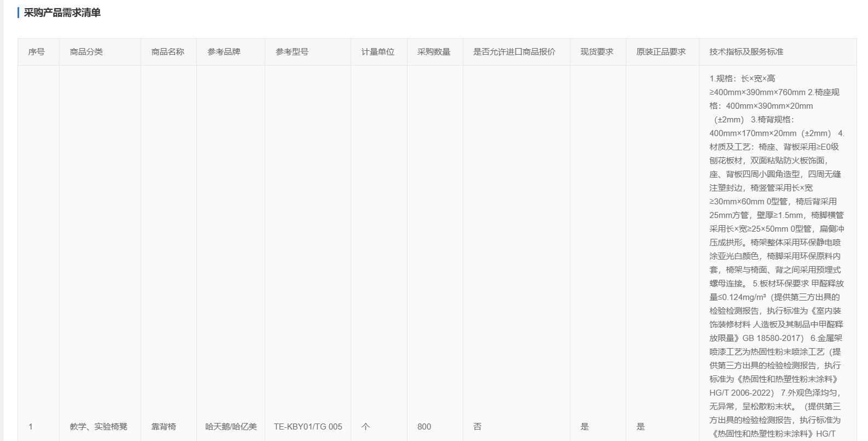Click the 教学、实验椅凳 category cell

coord(98,427)
